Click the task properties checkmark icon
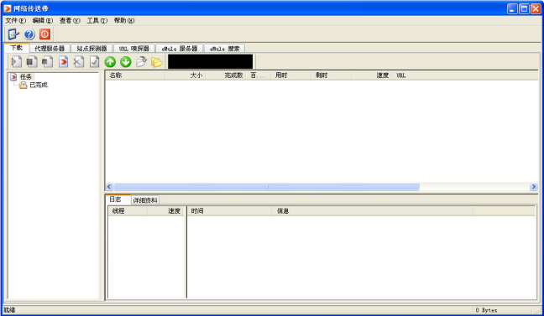 (94, 62)
